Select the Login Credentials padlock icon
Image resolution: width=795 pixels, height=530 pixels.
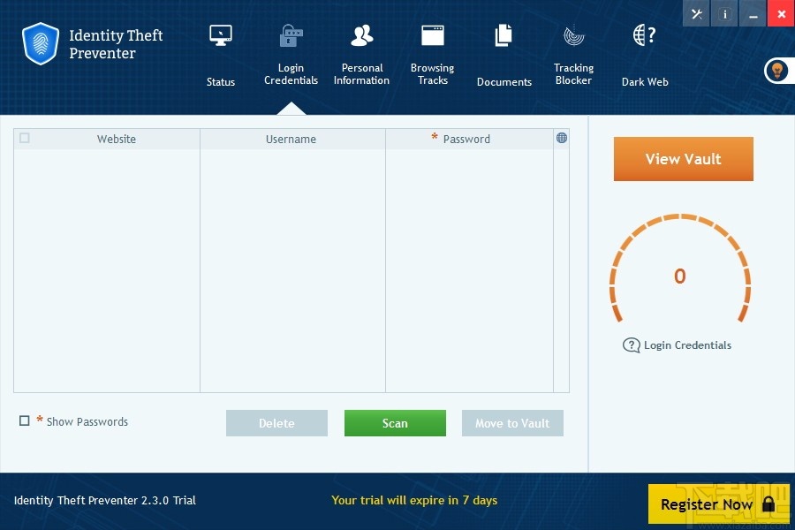coord(291,35)
